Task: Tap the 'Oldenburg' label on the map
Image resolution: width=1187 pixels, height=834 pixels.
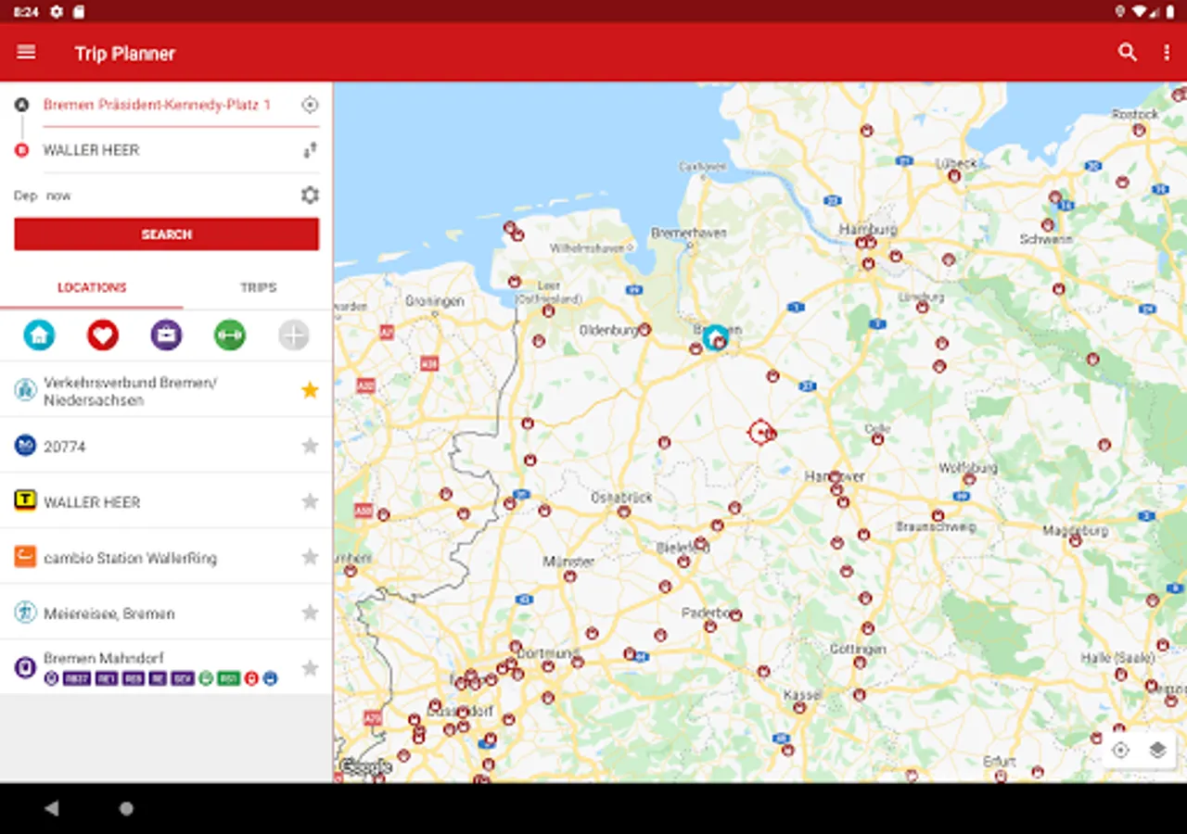Action: pos(608,330)
